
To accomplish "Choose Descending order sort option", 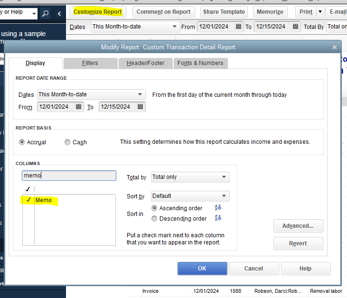I will 154,219.
